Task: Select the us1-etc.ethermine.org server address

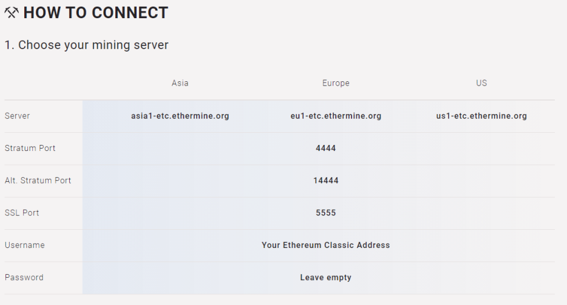Action: click(x=481, y=116)
